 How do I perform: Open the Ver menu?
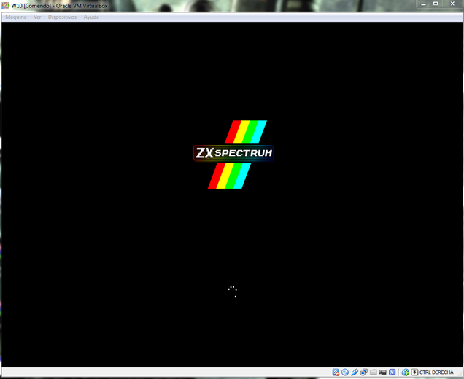[37, 17]
